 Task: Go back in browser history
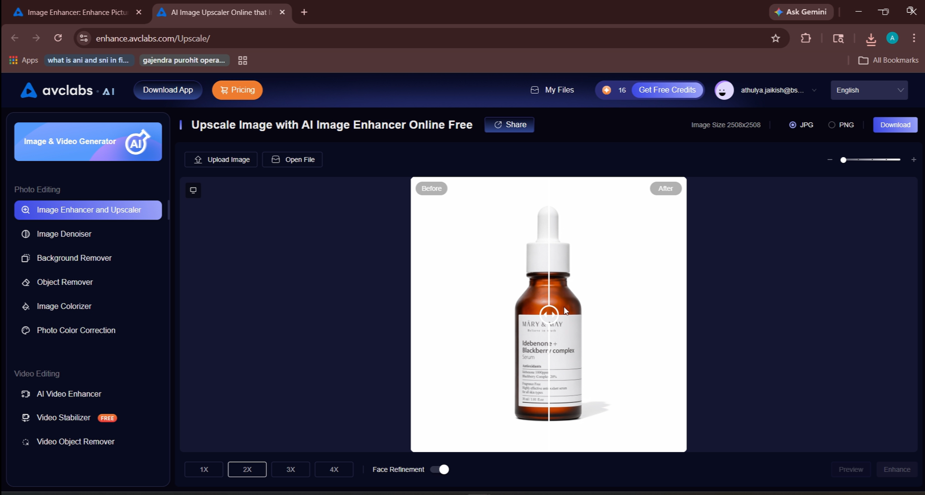tap(15, 38)
